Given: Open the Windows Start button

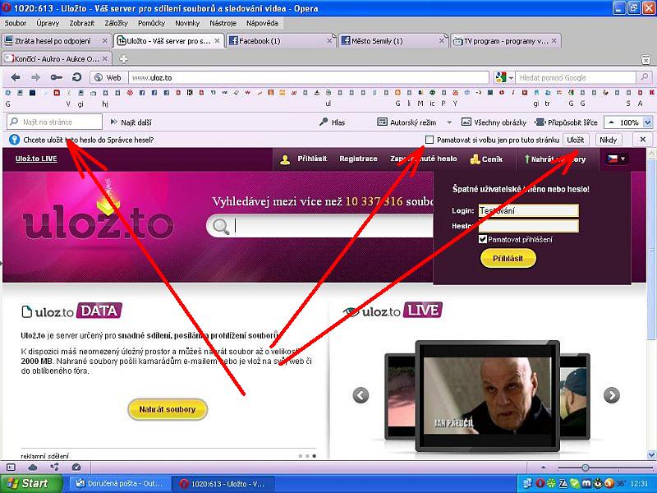Looking at the screenshot, I should pyautogui.click(x=30, y=483).
